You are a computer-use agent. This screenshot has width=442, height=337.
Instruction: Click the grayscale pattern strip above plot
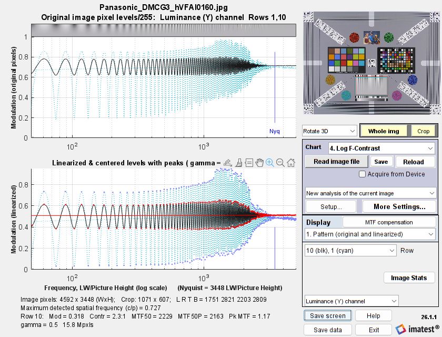coord(164,30)
